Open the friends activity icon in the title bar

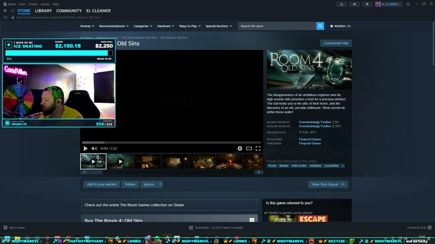[x=342, y=4]
